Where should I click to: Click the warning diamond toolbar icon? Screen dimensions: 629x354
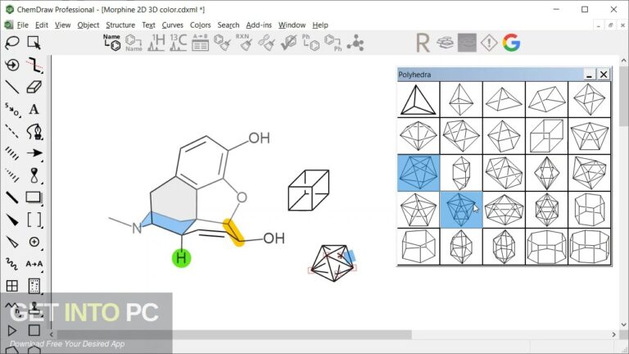[489, 43]
